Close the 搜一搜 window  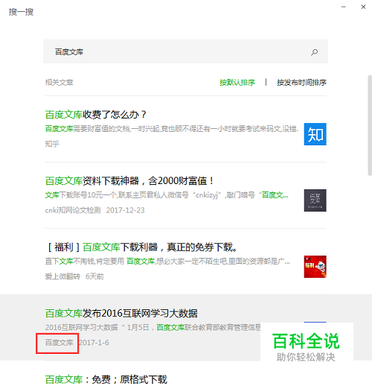[x=363, y=7]
